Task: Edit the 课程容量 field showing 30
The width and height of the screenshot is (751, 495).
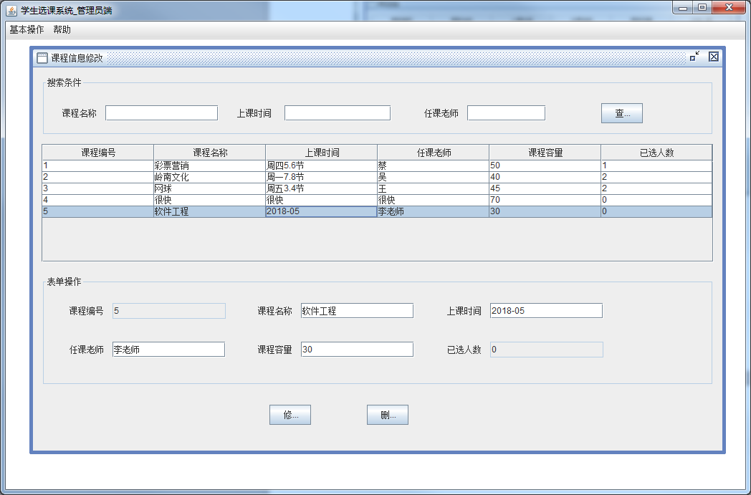Action: pyautogui.click(x=357, y=349)
